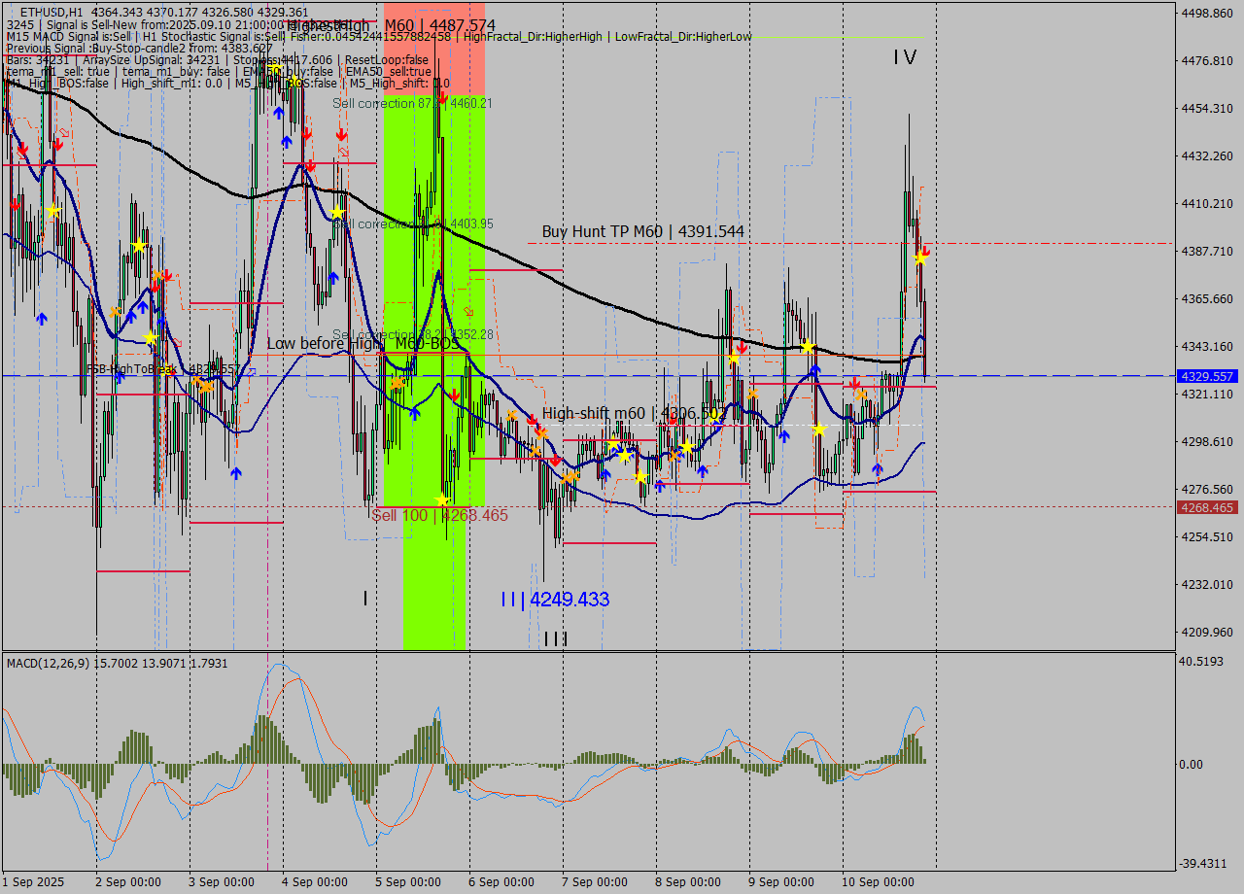Click the blue II | 4249.433 text
The height and width of the screenshot is (894, 1244).
pos(554,600)
